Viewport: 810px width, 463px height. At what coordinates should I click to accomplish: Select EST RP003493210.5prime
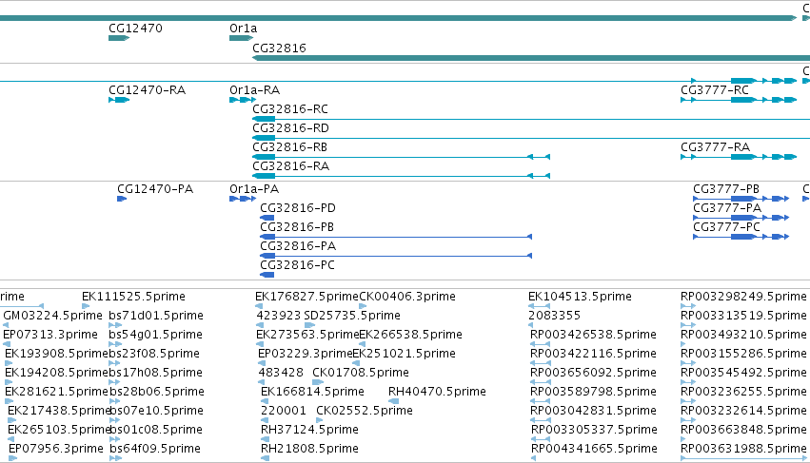pyautogui.click(x=743, y=335)
